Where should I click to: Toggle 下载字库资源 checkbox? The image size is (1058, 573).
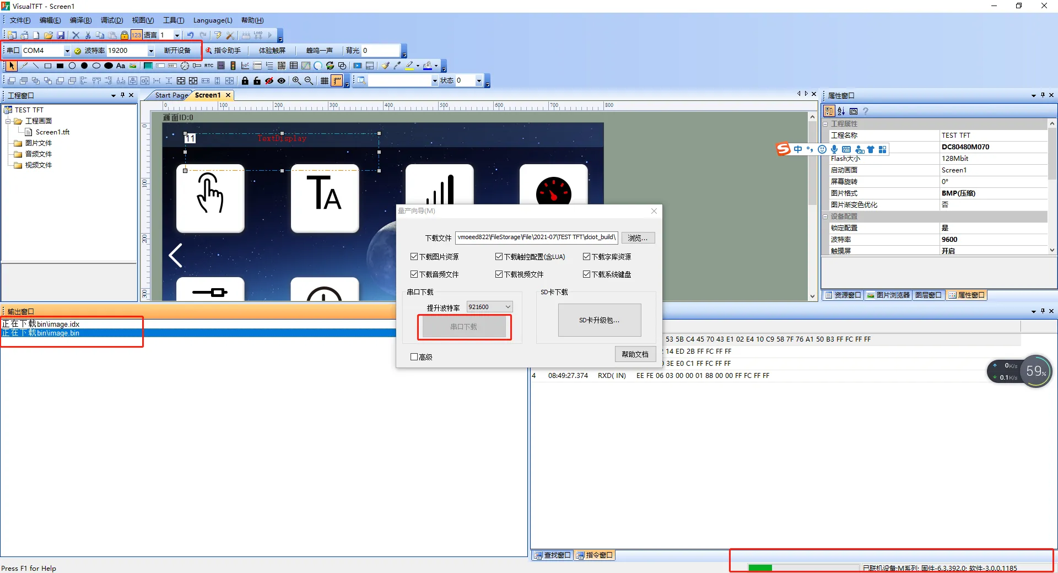[586, 257]
